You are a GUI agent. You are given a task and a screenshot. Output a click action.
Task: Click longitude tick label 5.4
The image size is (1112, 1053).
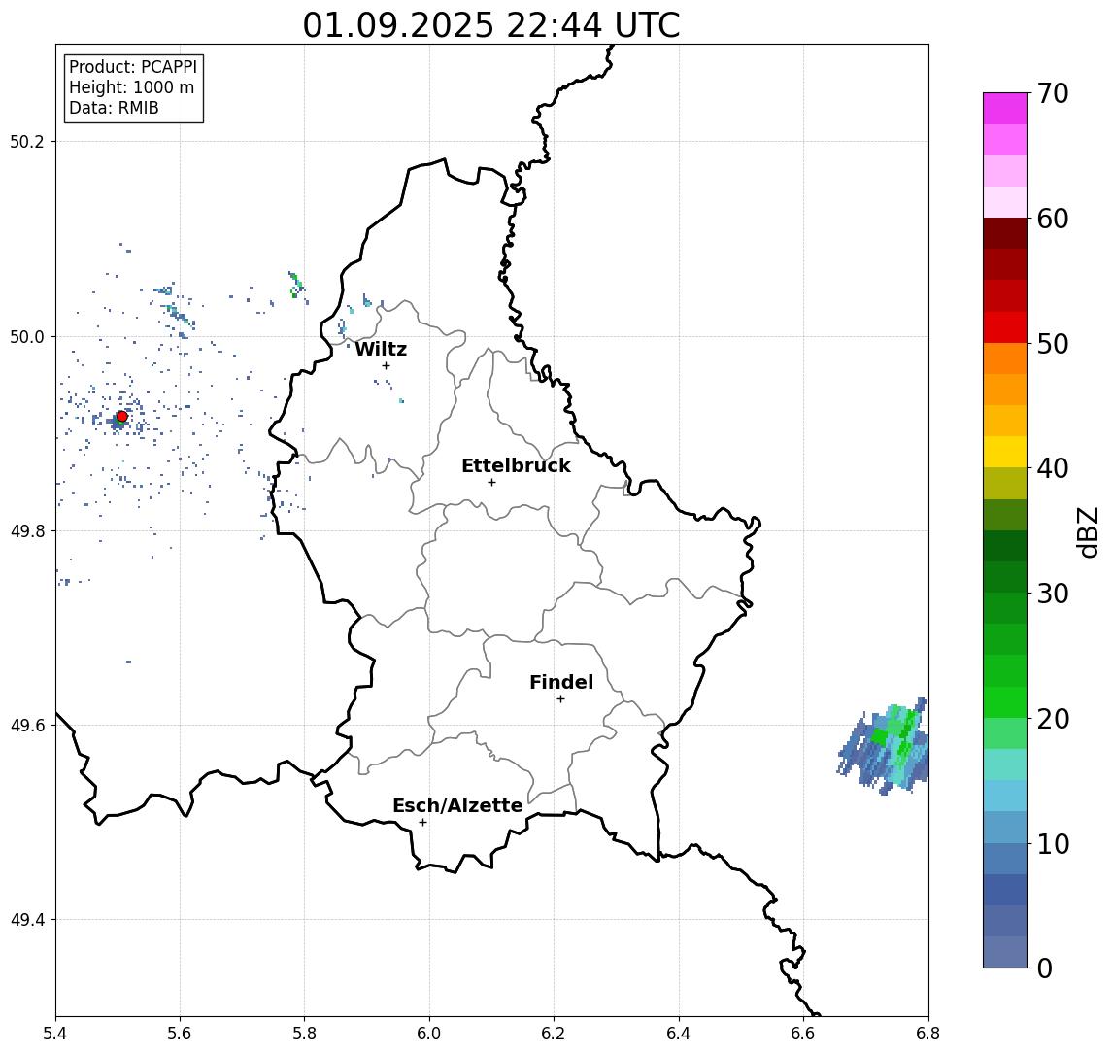tap(55, 1034)
